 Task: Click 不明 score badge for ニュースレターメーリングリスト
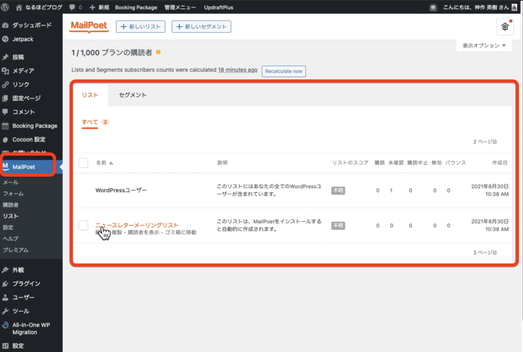pos(338,225)
